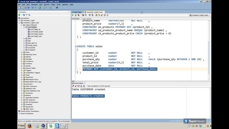This screenshot has height=129, width=229.
Task: Select the Materialized Views node
Action: tap(32, 80)
